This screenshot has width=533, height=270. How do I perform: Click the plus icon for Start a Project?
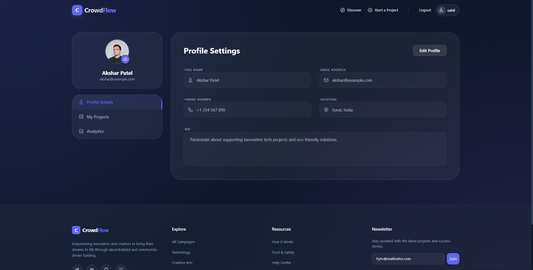pyautogui.click(x=370, y=10)
